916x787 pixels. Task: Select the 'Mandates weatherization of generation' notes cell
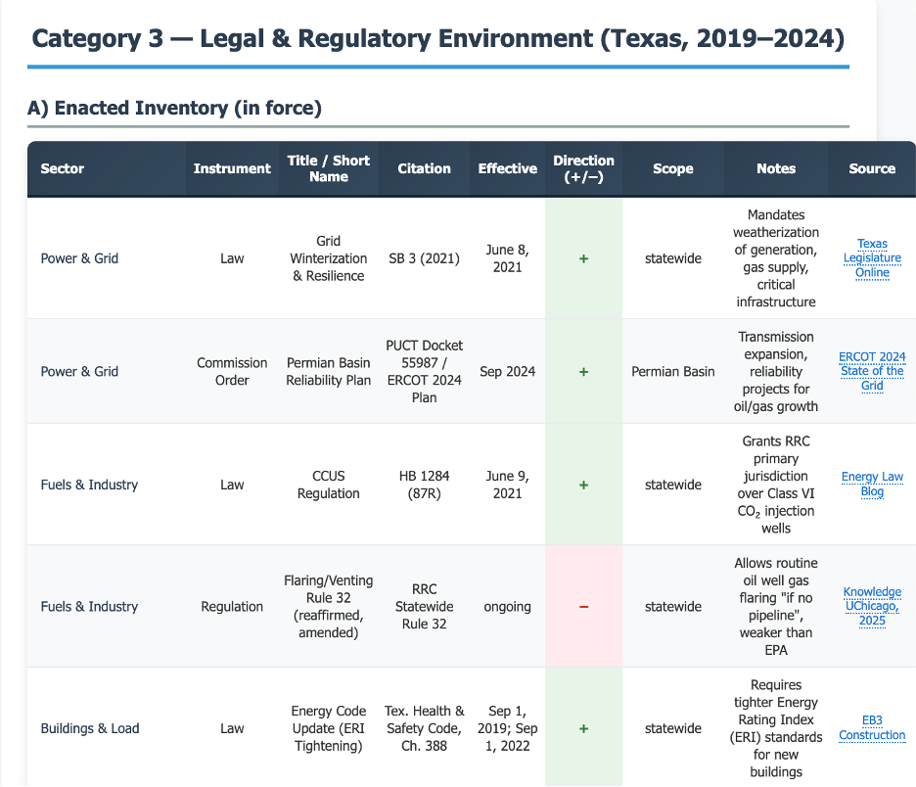tap(776, 258)
